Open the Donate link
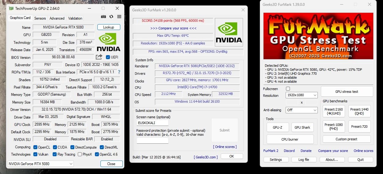This screenshot has width=383, height=174. (x=306, y=151)
